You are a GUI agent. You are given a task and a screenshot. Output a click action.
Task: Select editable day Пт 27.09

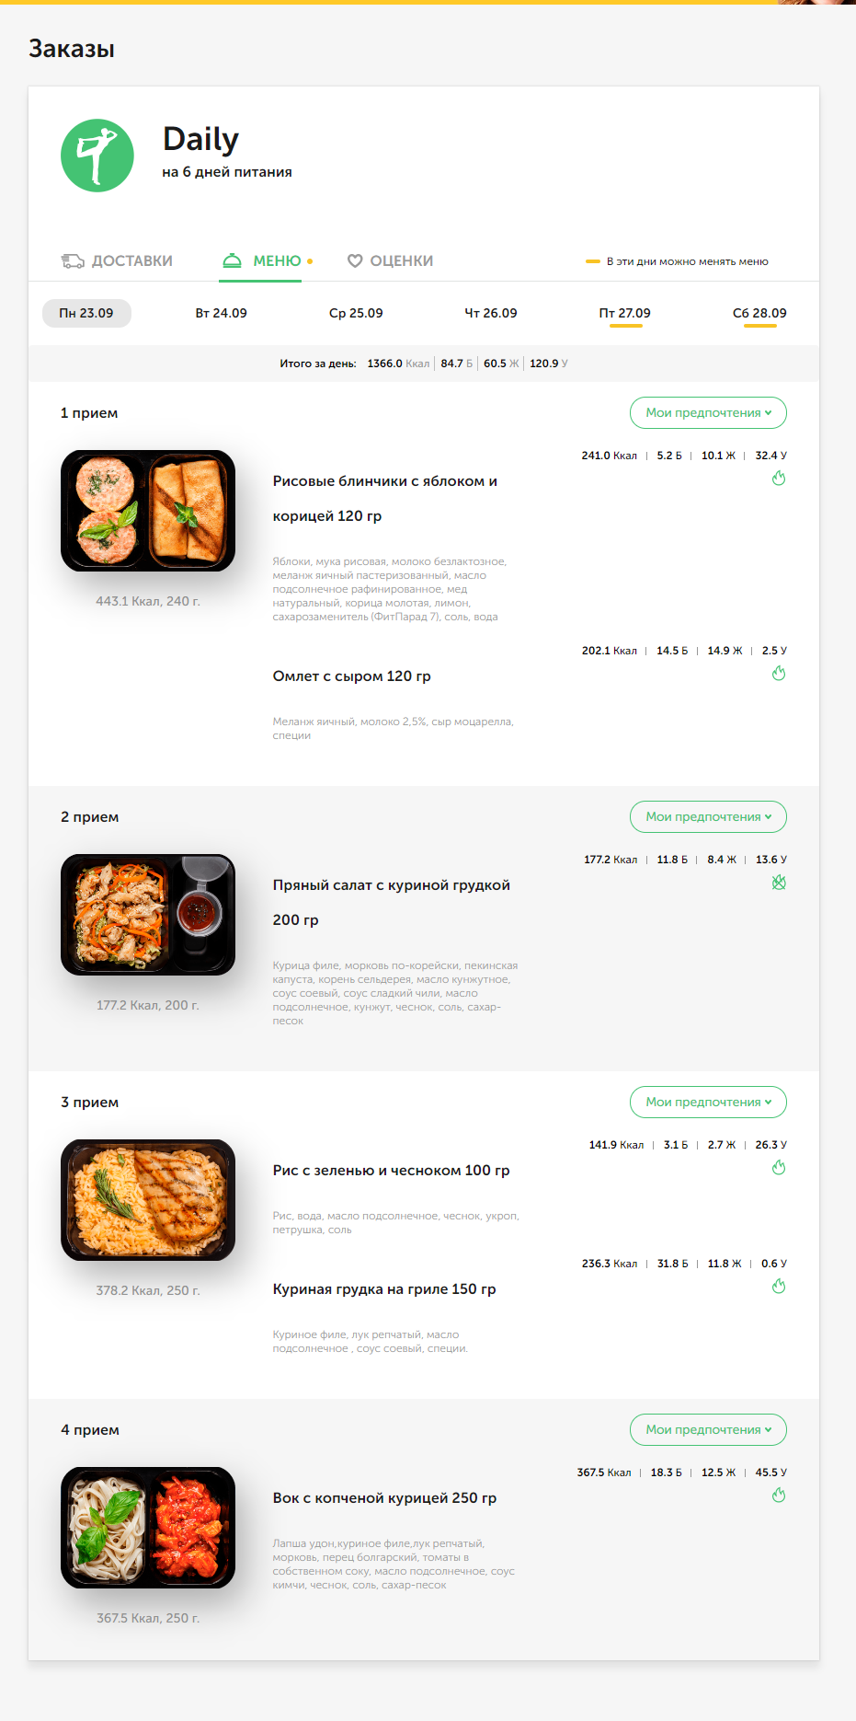[625, 314]
